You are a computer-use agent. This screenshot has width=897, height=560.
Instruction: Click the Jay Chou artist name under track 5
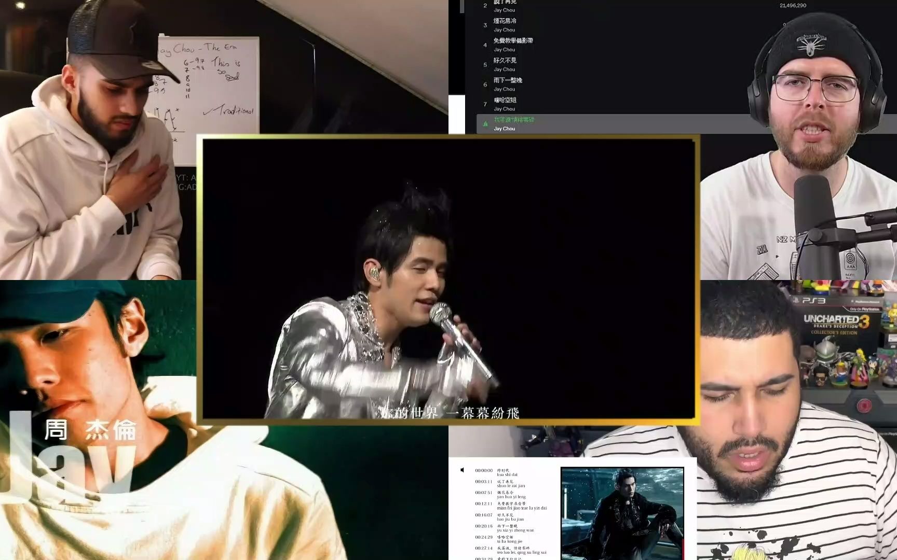[x=504, y=69]
